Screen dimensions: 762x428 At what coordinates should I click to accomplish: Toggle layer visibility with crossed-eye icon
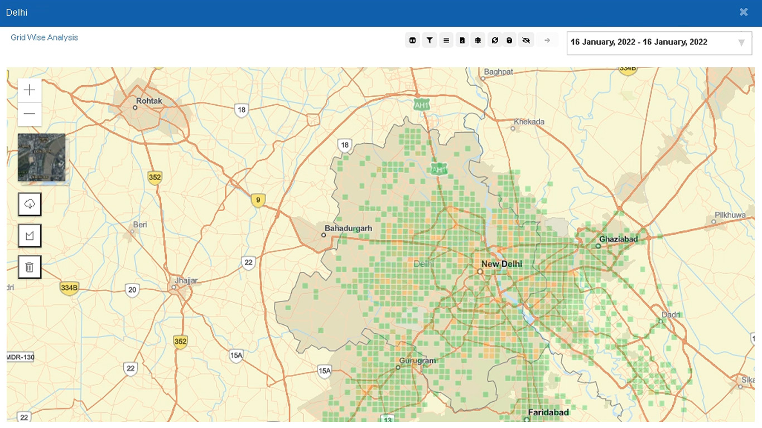coord(525,40)
